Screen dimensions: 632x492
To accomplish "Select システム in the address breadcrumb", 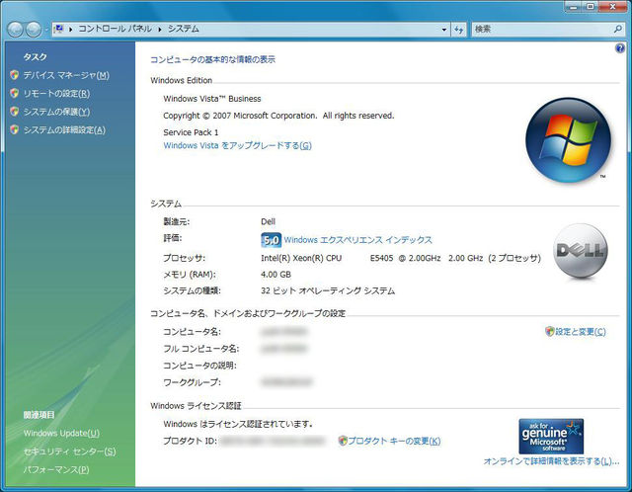I will point(184,29).
